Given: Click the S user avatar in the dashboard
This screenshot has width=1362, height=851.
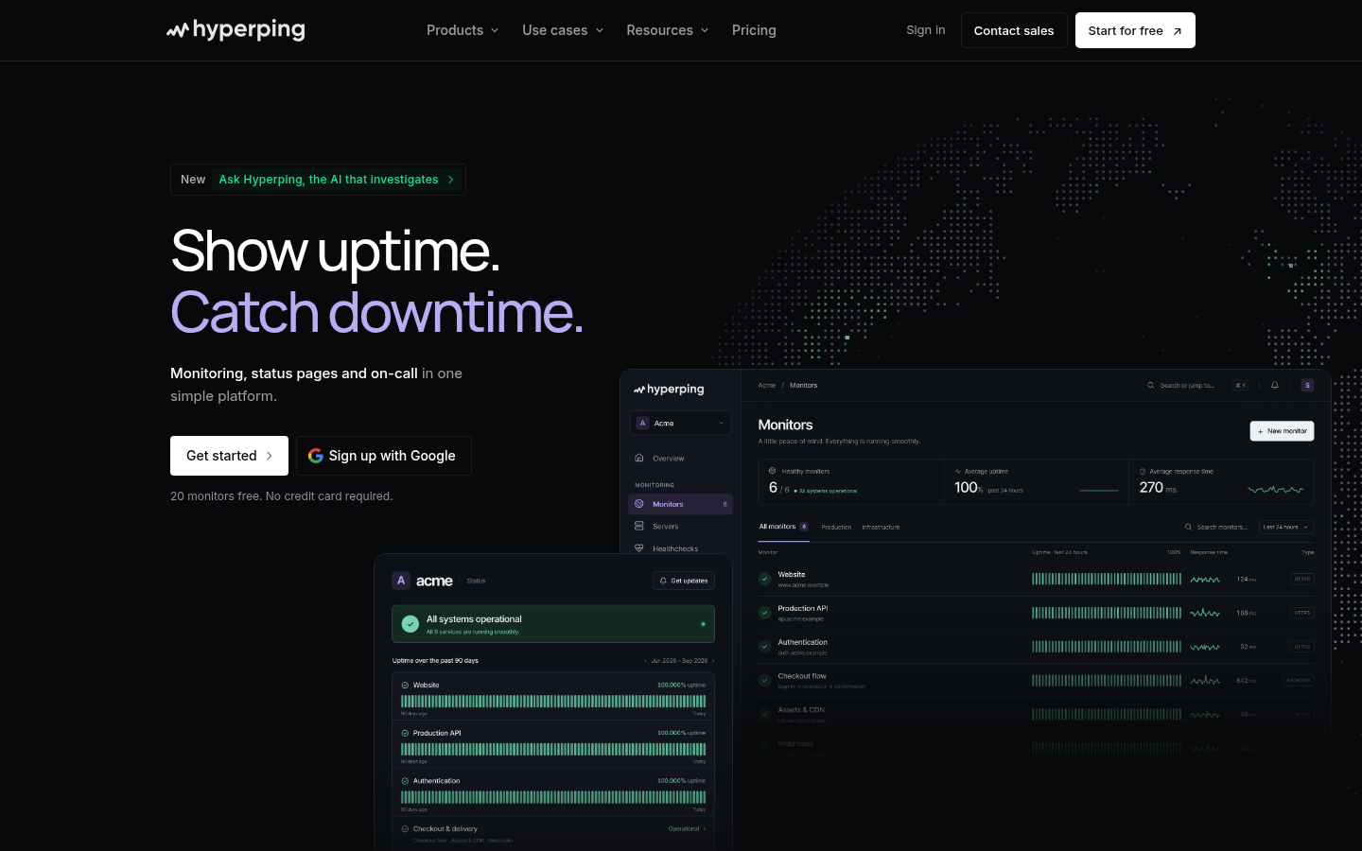Looking at the screenshot, I should [1307, 385].
